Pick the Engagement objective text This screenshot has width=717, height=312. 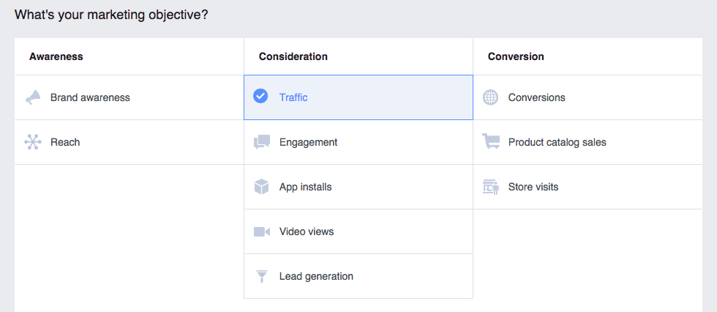pyautogui.click(x=308, y=142)
